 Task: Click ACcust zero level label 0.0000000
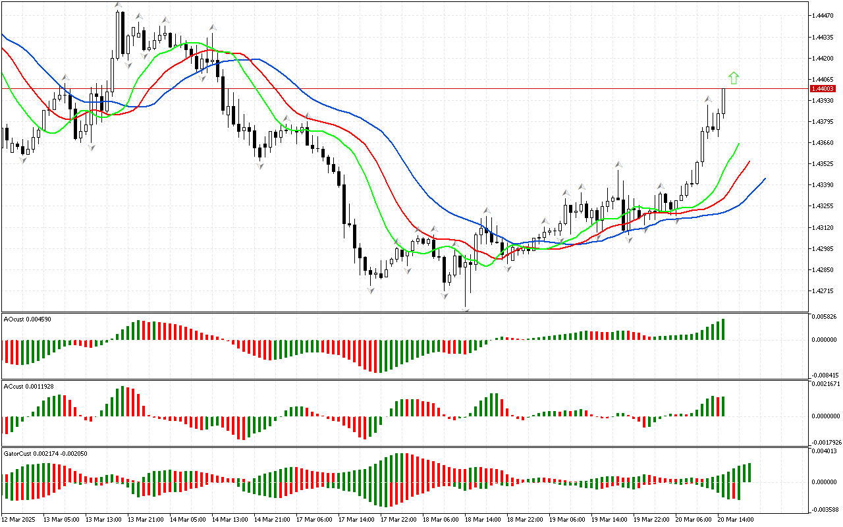click(825, 416)
